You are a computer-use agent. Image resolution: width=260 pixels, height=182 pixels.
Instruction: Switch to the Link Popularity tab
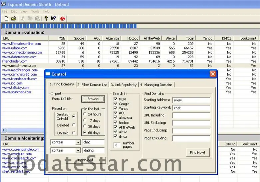[x=124, y=85]
